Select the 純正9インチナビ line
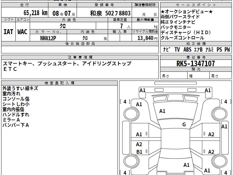The height and width of the screenshot is (175, 233). [178, 22]
